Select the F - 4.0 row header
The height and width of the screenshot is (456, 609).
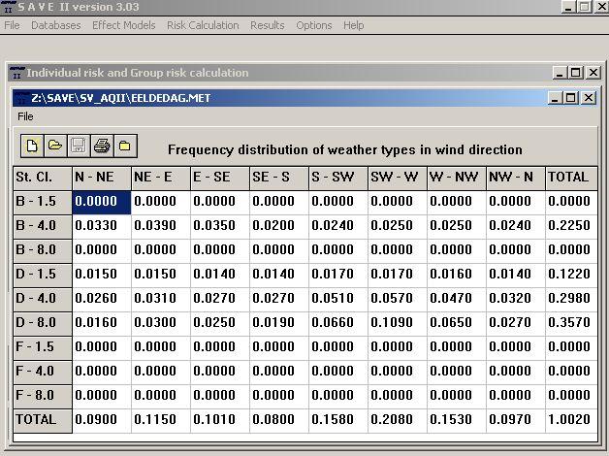point(43,372)
